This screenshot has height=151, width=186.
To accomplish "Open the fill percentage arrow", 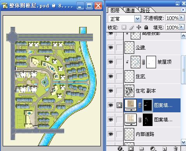I will 182,27.
